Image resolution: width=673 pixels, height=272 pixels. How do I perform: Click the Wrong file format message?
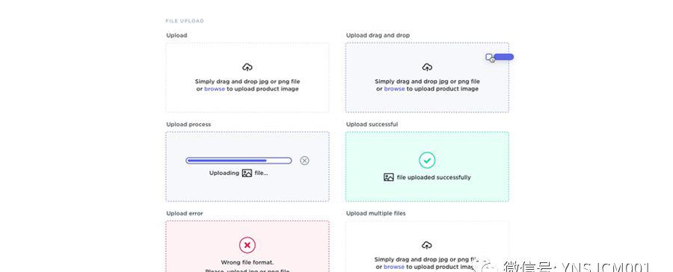click(248, 262)
